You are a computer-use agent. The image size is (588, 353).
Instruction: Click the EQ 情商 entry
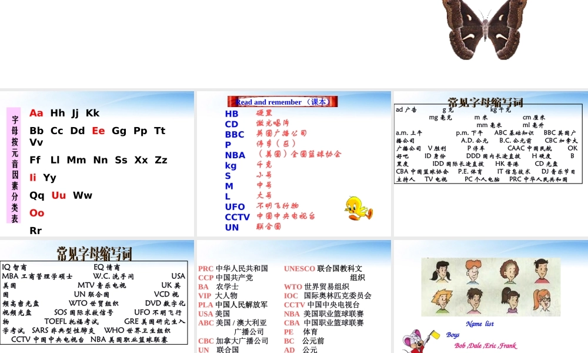(106, 267)
